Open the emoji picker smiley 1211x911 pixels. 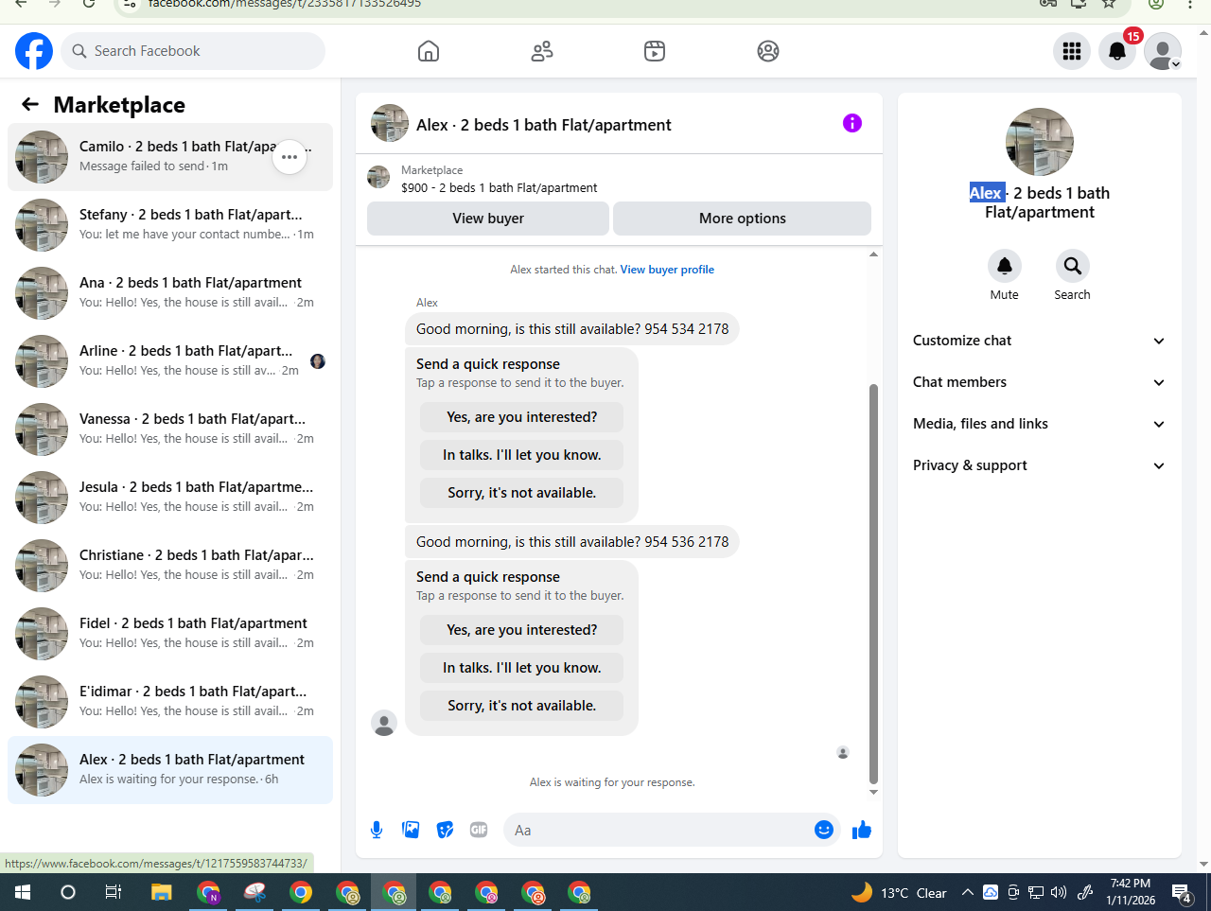click(824, 830)
